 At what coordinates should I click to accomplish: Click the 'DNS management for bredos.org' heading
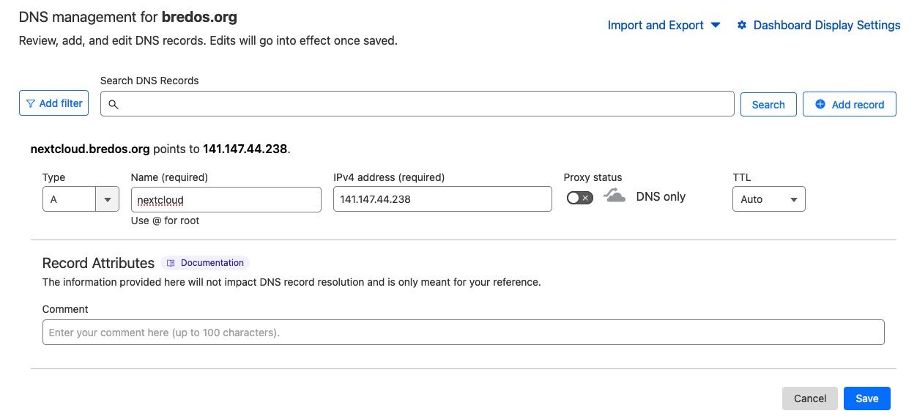pyautogui.click(x=128, y=16)
